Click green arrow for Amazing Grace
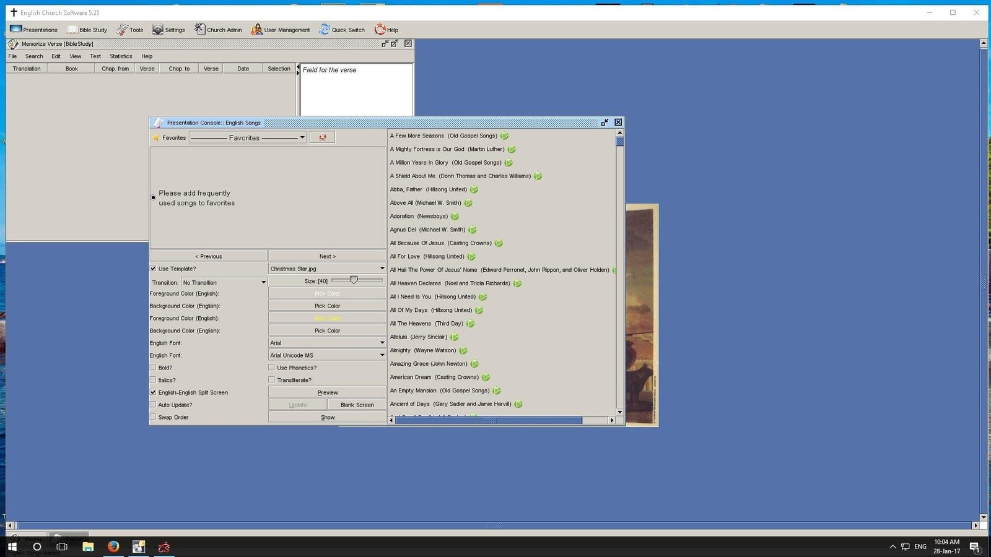 click(x=474, y=364)
